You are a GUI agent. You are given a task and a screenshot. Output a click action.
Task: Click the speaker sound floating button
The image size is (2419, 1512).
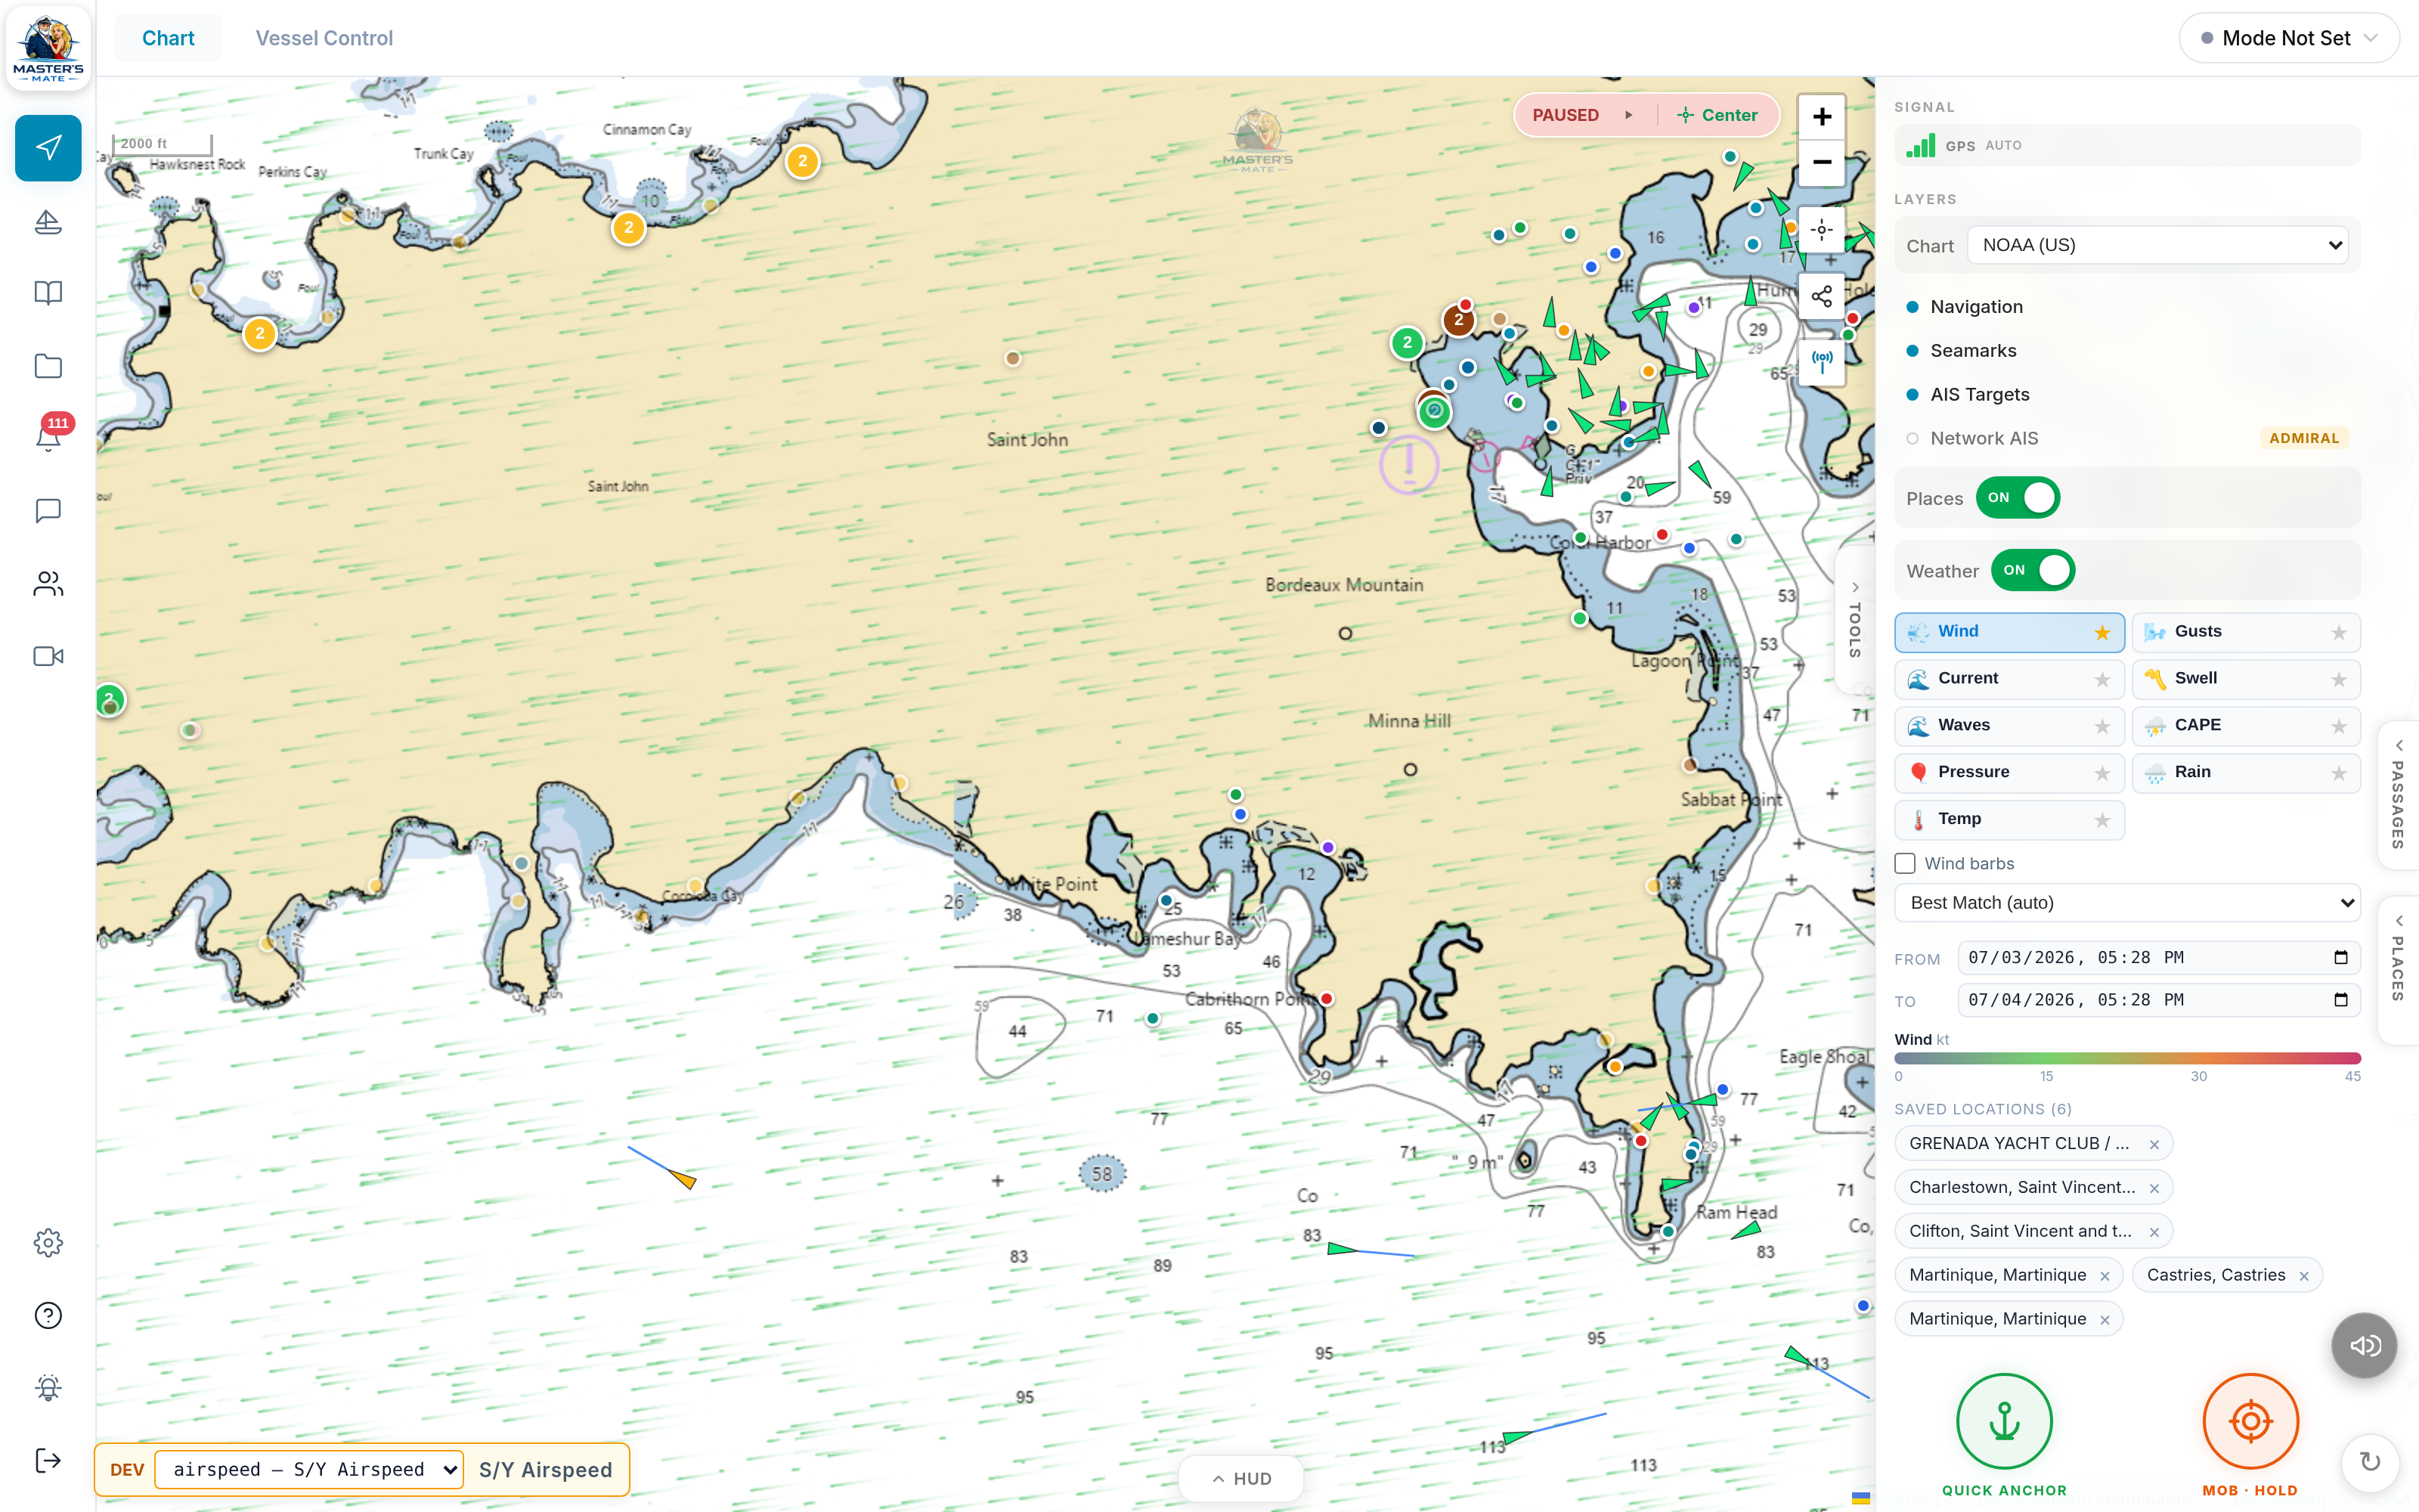pyautogui.click(x=2364, y=1345)
